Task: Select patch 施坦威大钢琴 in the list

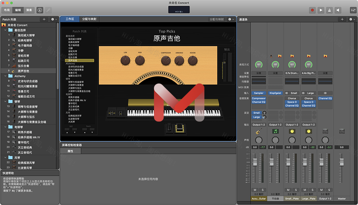Action: click(26, 35)
